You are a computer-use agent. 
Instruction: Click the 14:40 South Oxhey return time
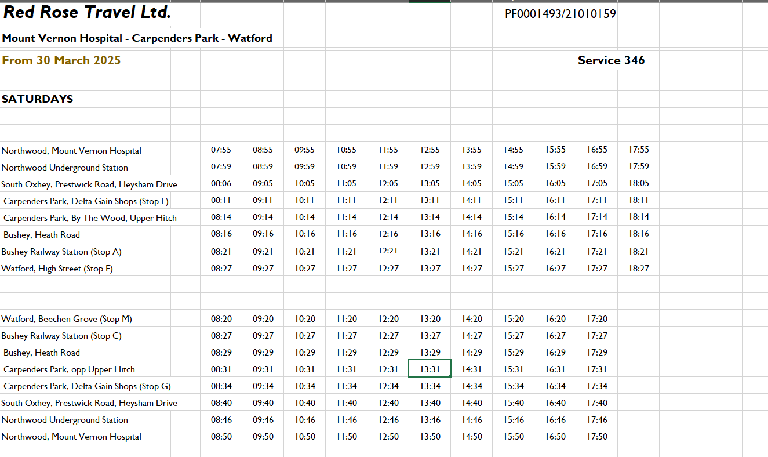pos(472,403)
